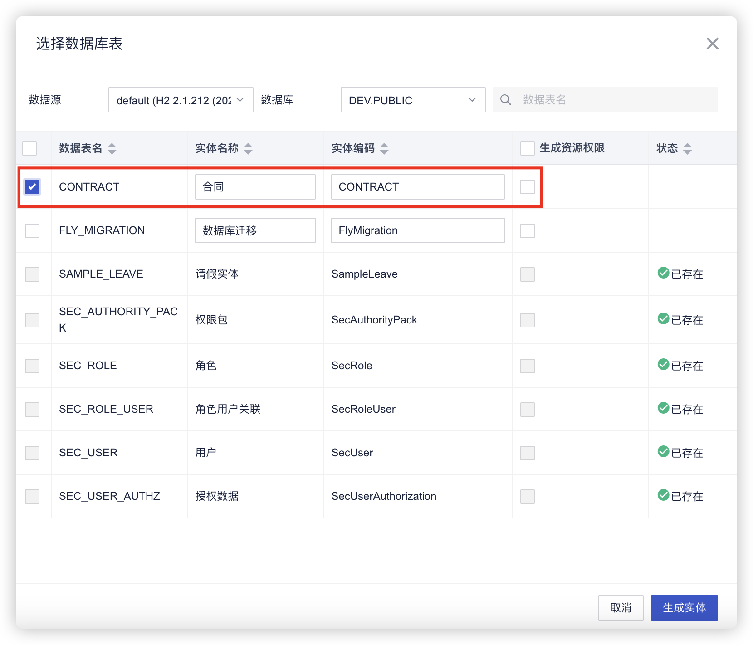Sort the 状态 column

coord(687,148)
